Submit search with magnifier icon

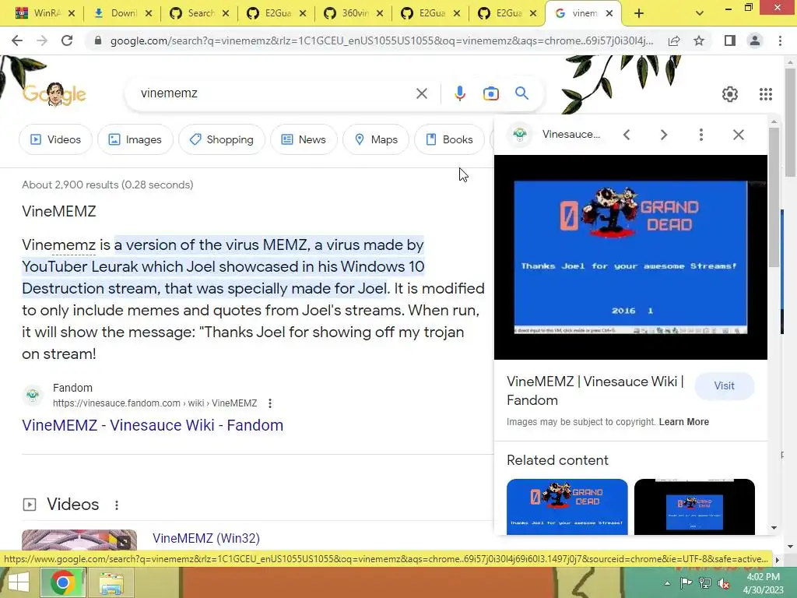coord(521,93)
